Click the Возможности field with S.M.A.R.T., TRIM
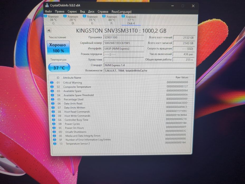The image size is (245, 184). (x=148, y=71)
